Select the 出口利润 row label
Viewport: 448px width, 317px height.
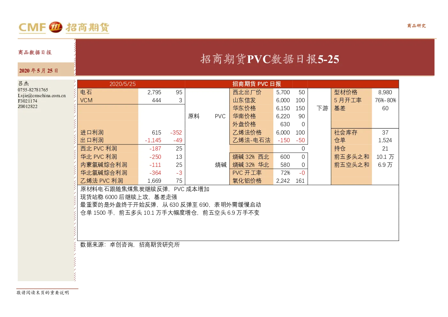click(x=92, y=140)
